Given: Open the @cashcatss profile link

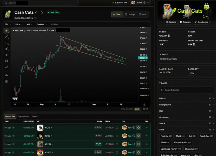Looking at the screenshot, I should (201, 22).
